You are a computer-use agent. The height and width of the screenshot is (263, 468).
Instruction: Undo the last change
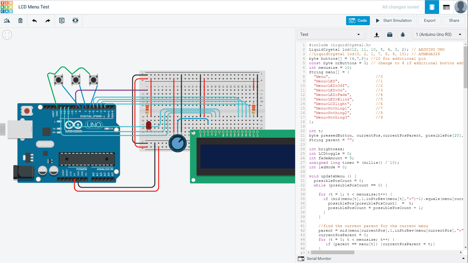[34, 20]
